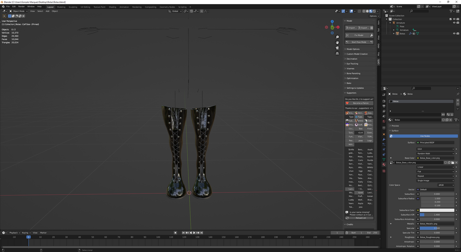
Task: Switch to Modeling workspace tab
Action: 61,7
